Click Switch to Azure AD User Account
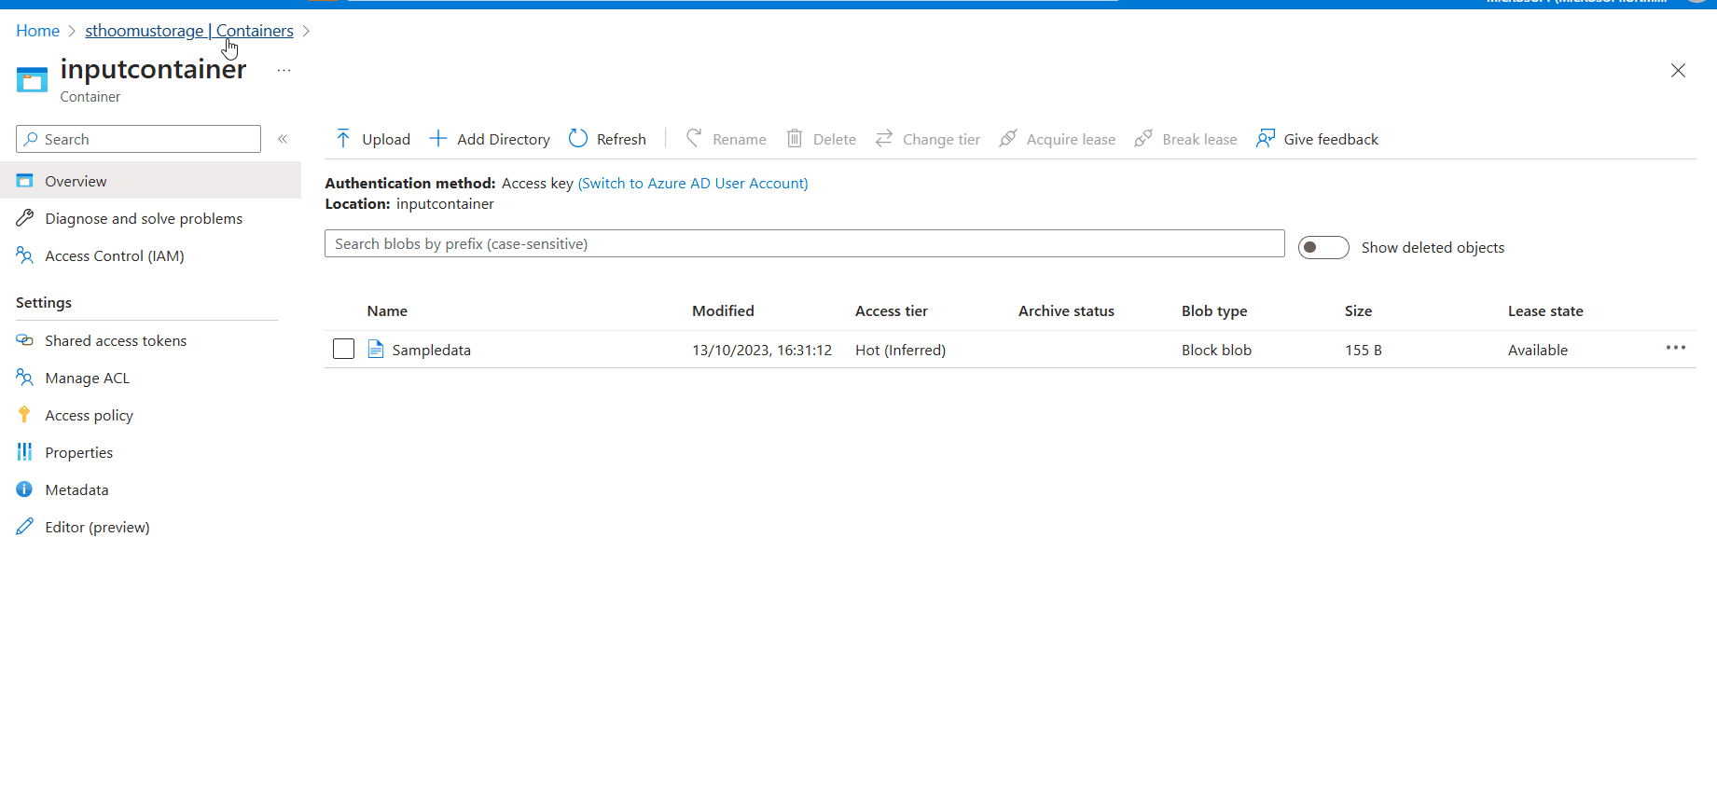The width and height of the screenshot is (1717, 785). pyautogui.click(x=693, y=183)
